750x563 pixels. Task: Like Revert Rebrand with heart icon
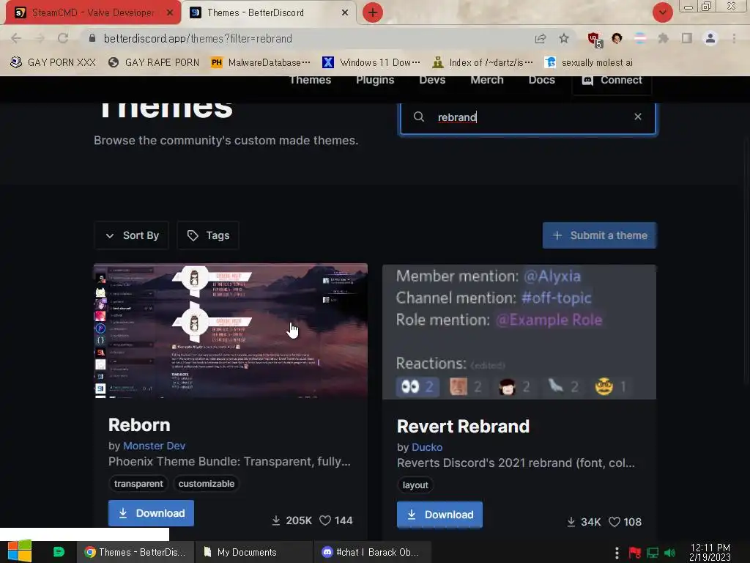click(x=615, y=522)
